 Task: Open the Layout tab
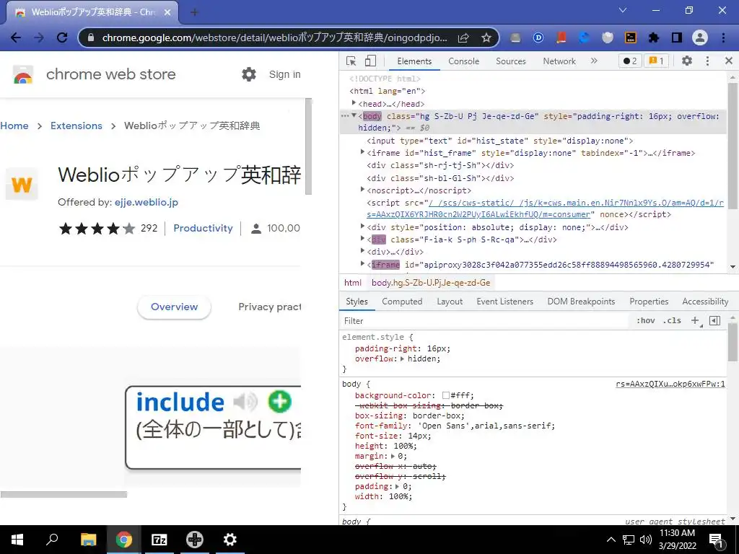pos(450,302)
